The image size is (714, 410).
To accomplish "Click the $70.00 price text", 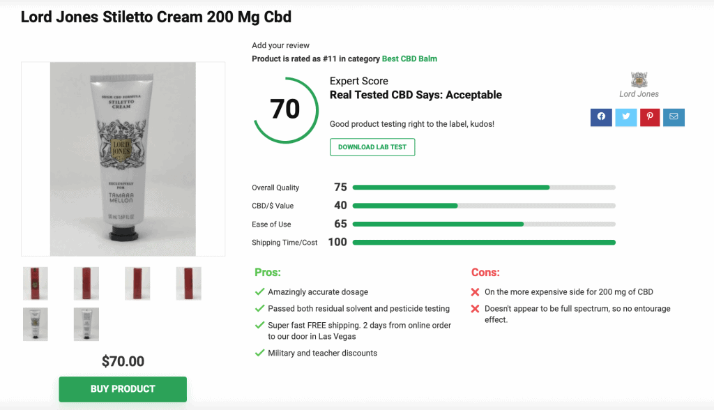I will (x=123, y=361).
